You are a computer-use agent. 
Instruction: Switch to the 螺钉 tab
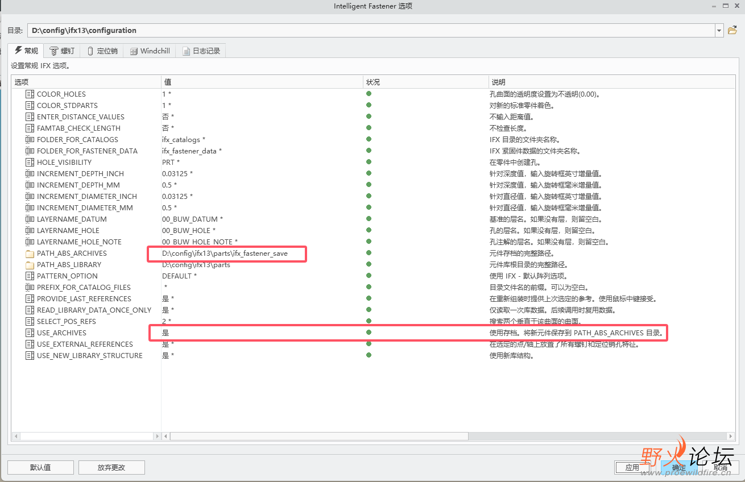(62, 51)
